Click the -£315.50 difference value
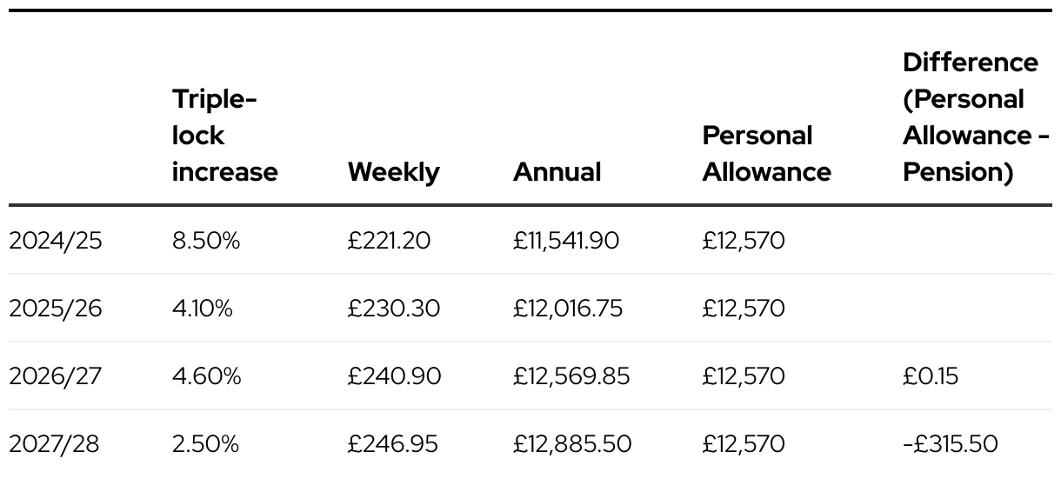This screenshot has width=1061, height=485. coord(951,444)
